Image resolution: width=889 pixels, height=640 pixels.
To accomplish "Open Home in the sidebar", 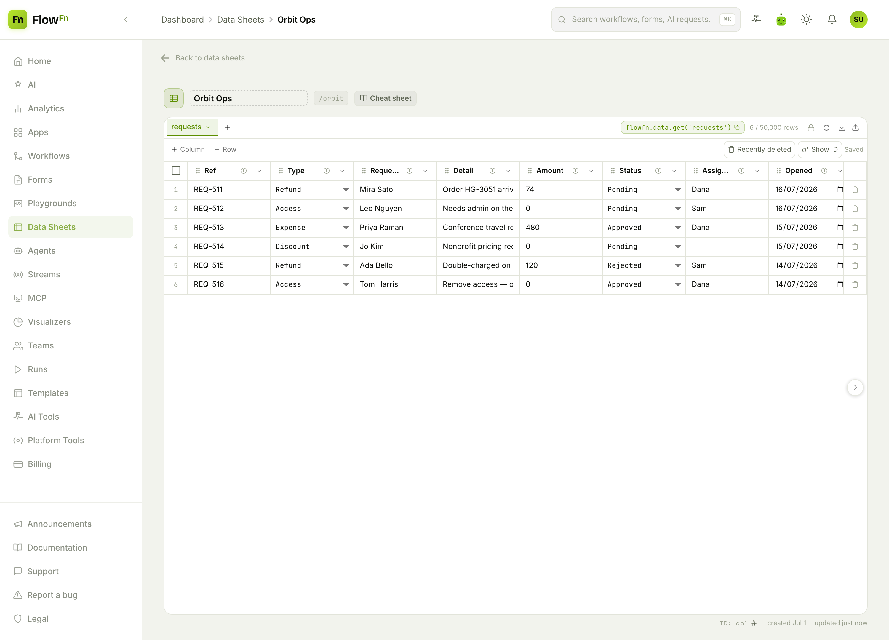I will point(71,61).
